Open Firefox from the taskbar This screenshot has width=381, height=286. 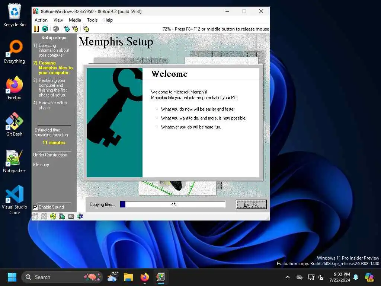click(145, 277)
